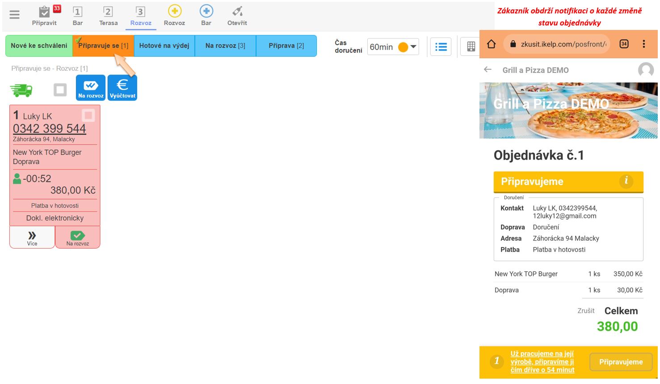Select the Na rozvoz [3] tab
Viewport: 660px width, 384px height.
(x=225, y=46)
